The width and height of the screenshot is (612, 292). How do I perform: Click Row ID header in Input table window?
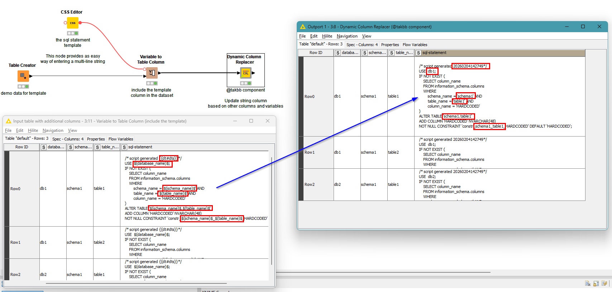tap(21, 147)
